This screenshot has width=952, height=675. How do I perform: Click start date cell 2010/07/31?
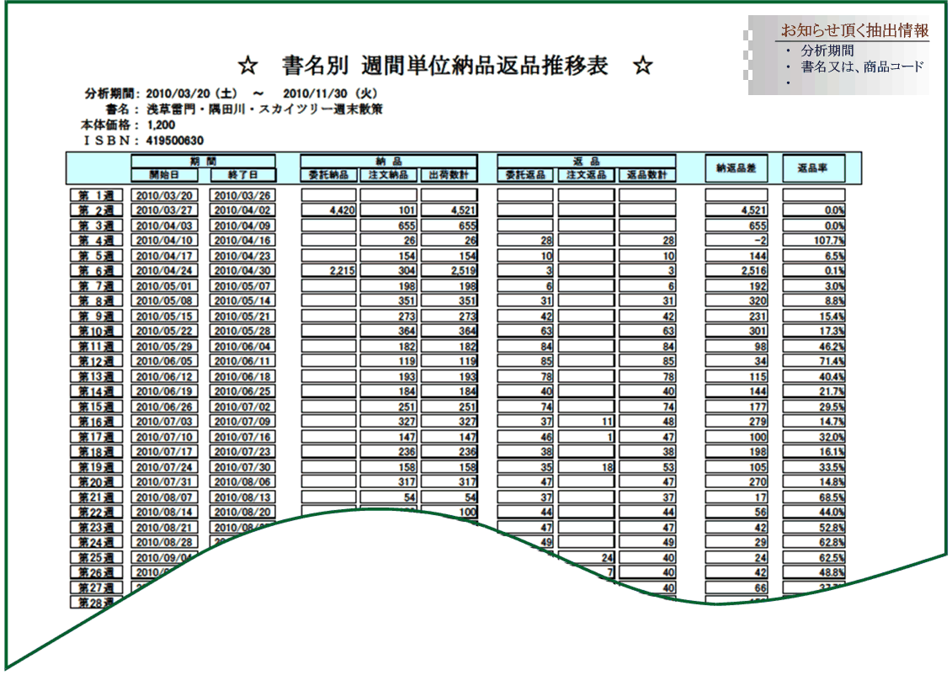164,482
